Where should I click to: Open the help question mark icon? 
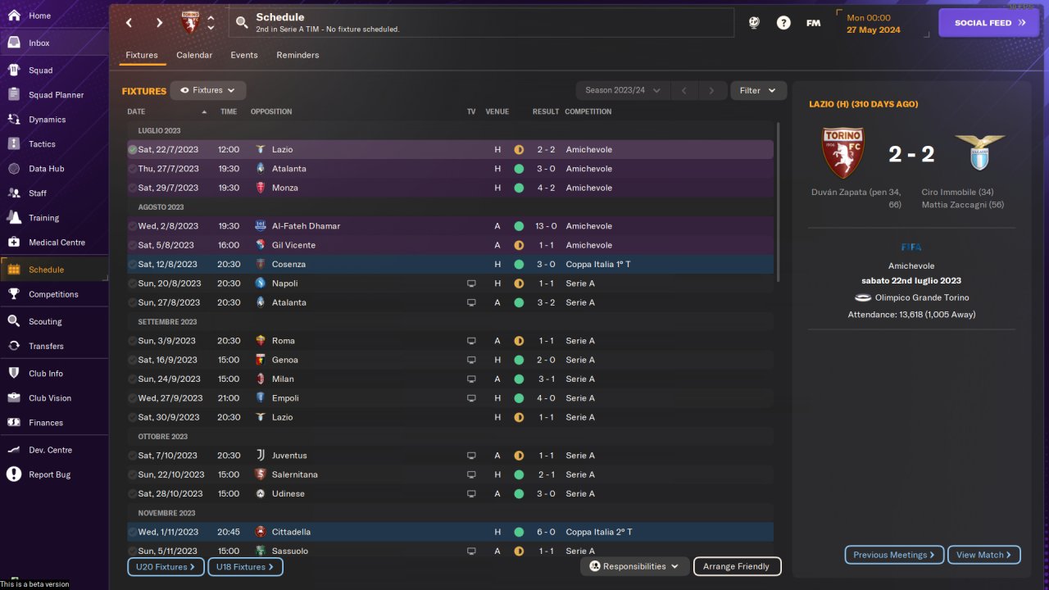(x=783, y=23)
